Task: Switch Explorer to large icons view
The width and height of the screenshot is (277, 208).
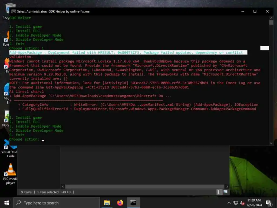Action: click(225, 192)
